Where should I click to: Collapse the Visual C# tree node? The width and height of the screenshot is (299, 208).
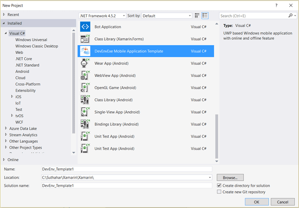6,33
